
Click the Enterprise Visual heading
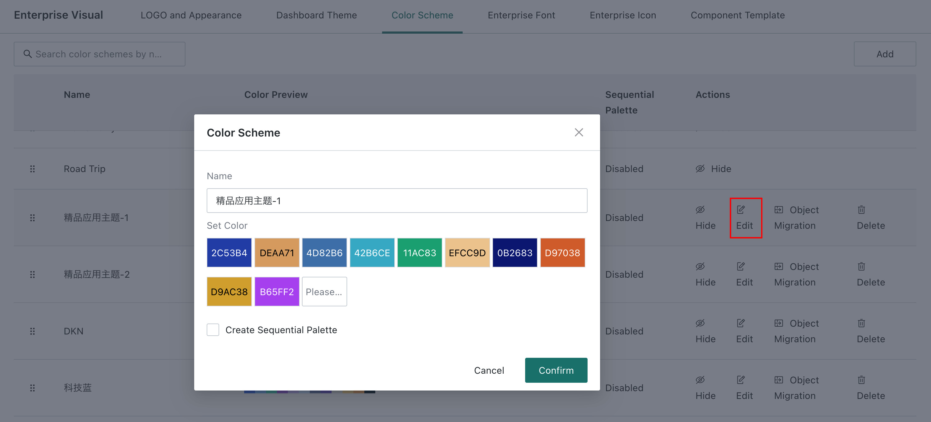click(x=59, y=15)
